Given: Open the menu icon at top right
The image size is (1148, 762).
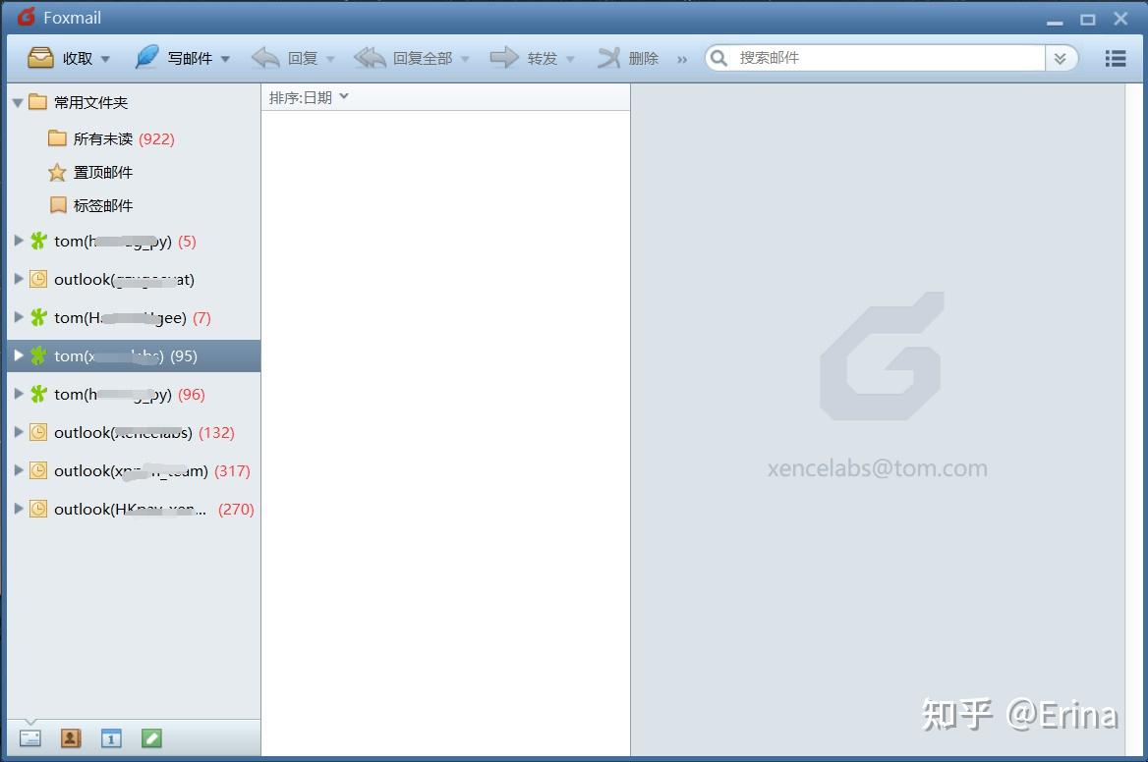Looking at the screenshot, I should 1115,57.
